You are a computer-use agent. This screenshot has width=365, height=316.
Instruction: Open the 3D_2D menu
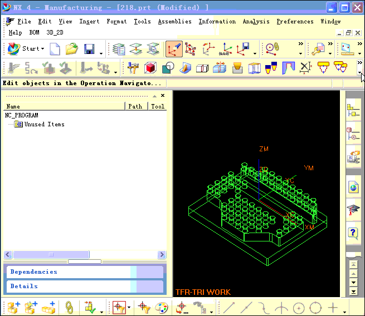click(55, 32)
